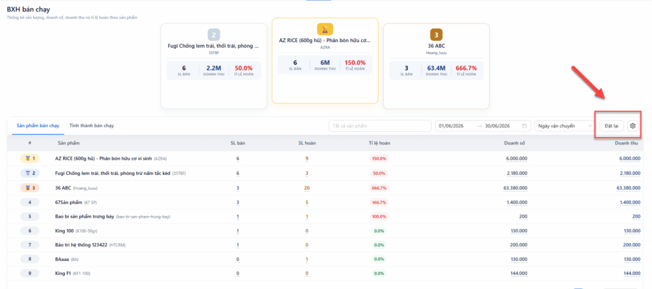The height and width of the screenshot is (289, 652).
Task: Click the gold trophy icon on AZ RICE card
Action: [x=325, y=29]
